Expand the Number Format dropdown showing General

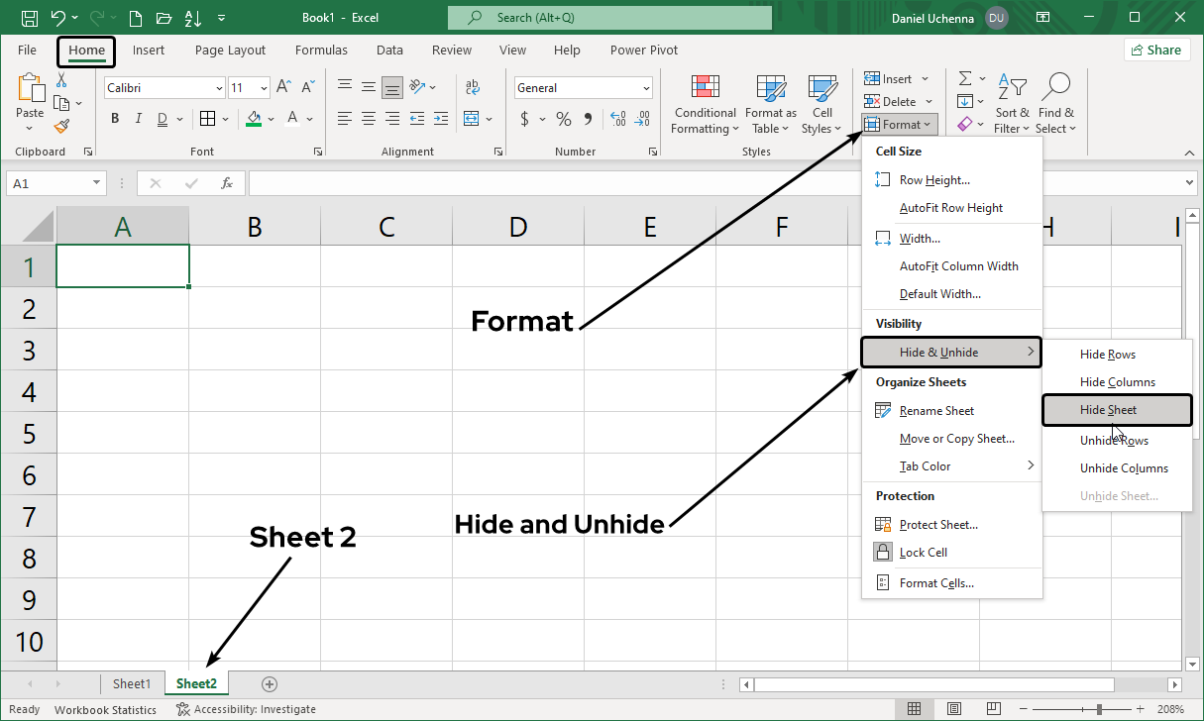coord(646,87)
